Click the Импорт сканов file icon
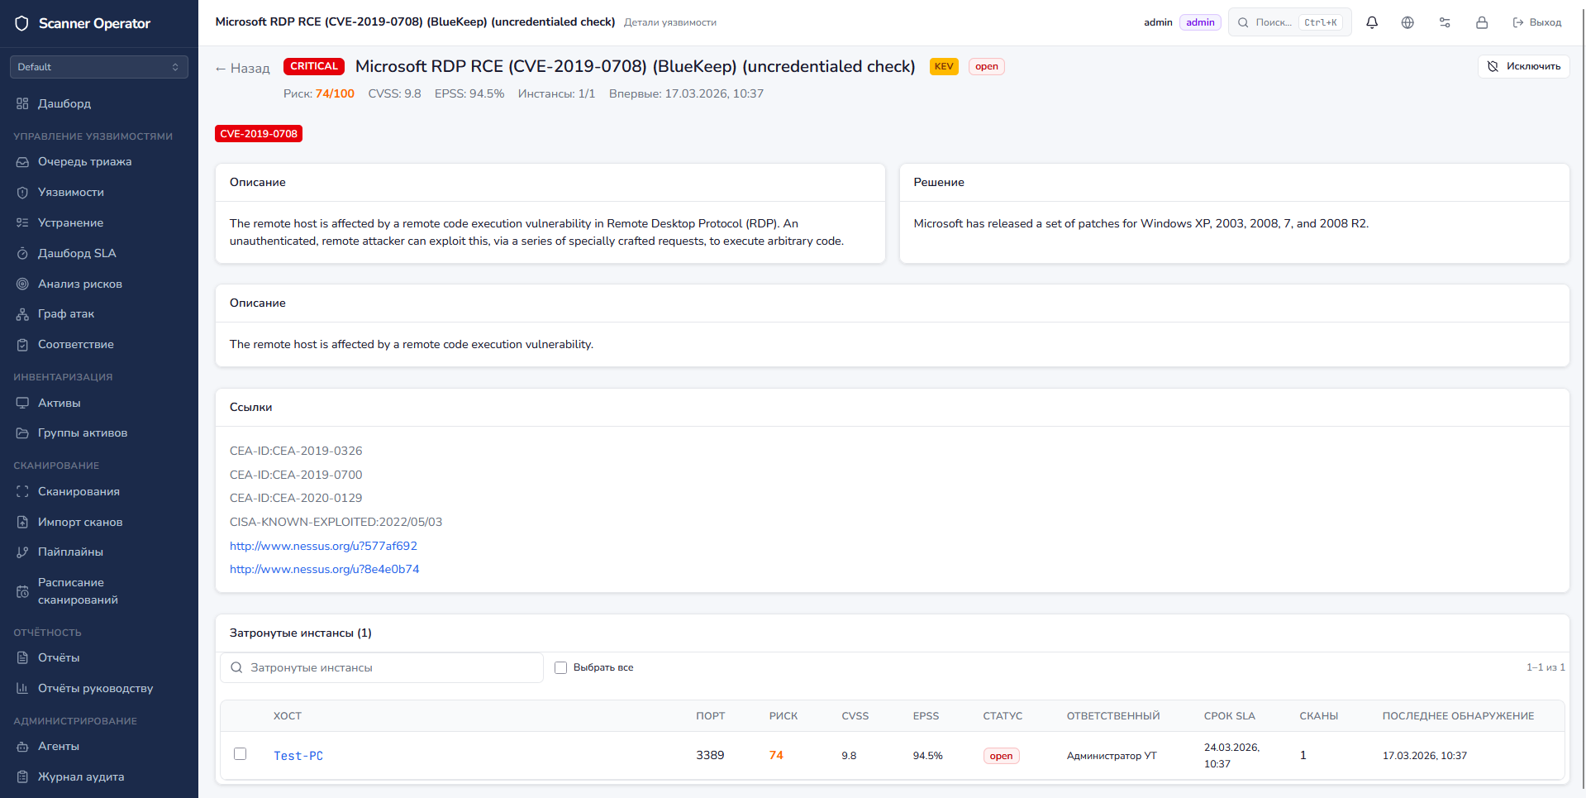The image size is (1586, 798). (22, 522)
